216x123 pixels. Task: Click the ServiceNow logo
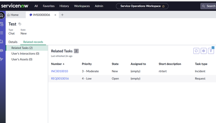tap(15, 6)
